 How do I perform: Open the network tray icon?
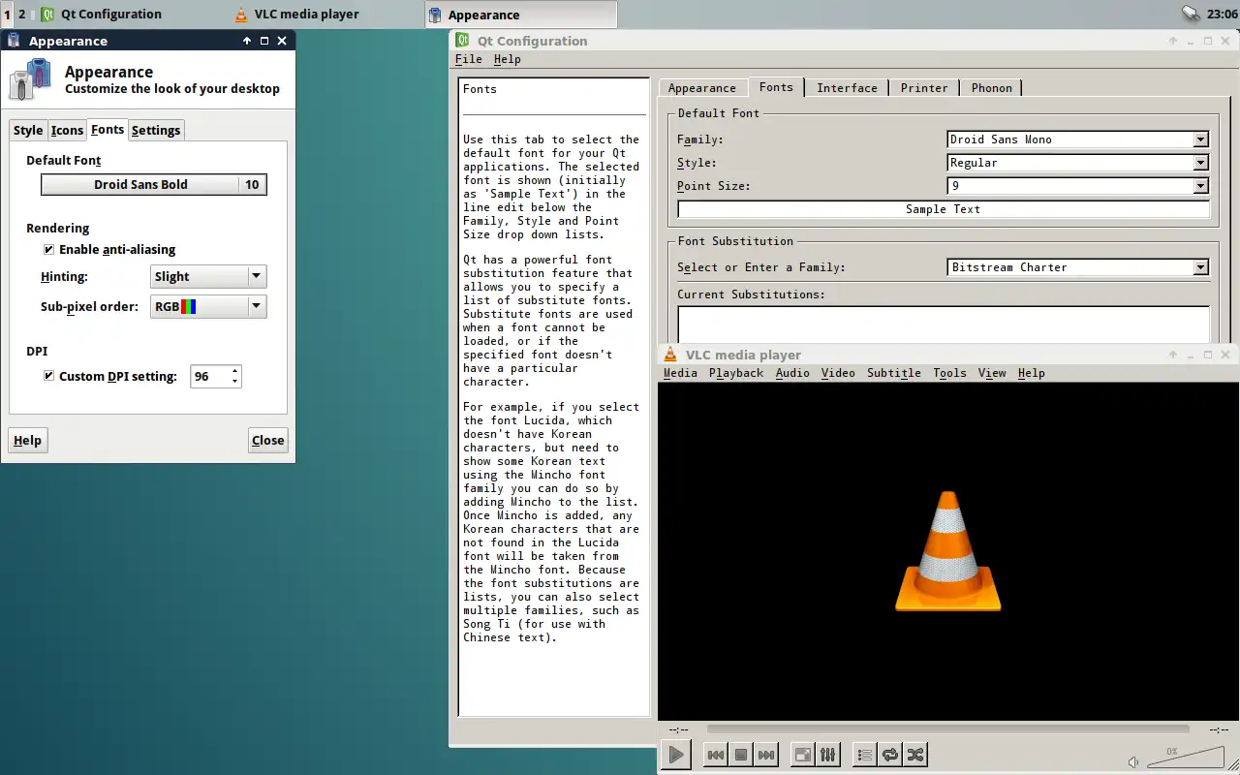[x=1191, y=14]
